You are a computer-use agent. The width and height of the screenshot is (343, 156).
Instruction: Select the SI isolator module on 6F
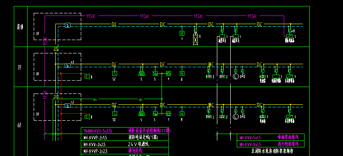pos(67,106)
